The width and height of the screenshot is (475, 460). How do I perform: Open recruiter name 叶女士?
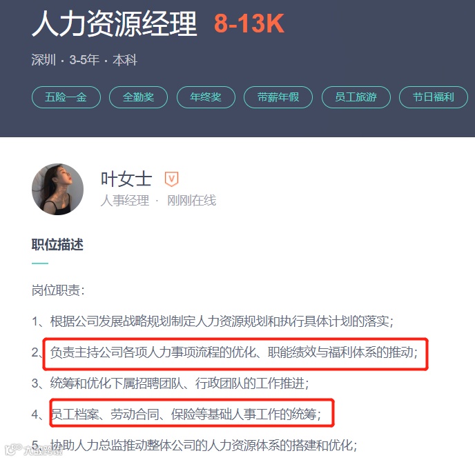coord(126,179)
